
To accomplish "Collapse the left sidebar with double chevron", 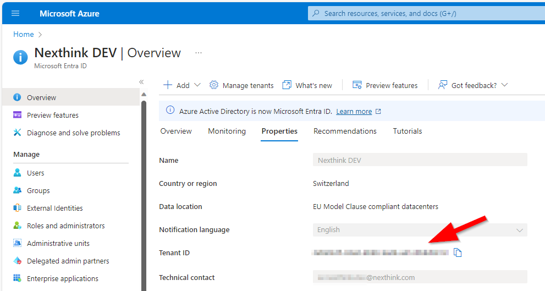I will (141, 82).
